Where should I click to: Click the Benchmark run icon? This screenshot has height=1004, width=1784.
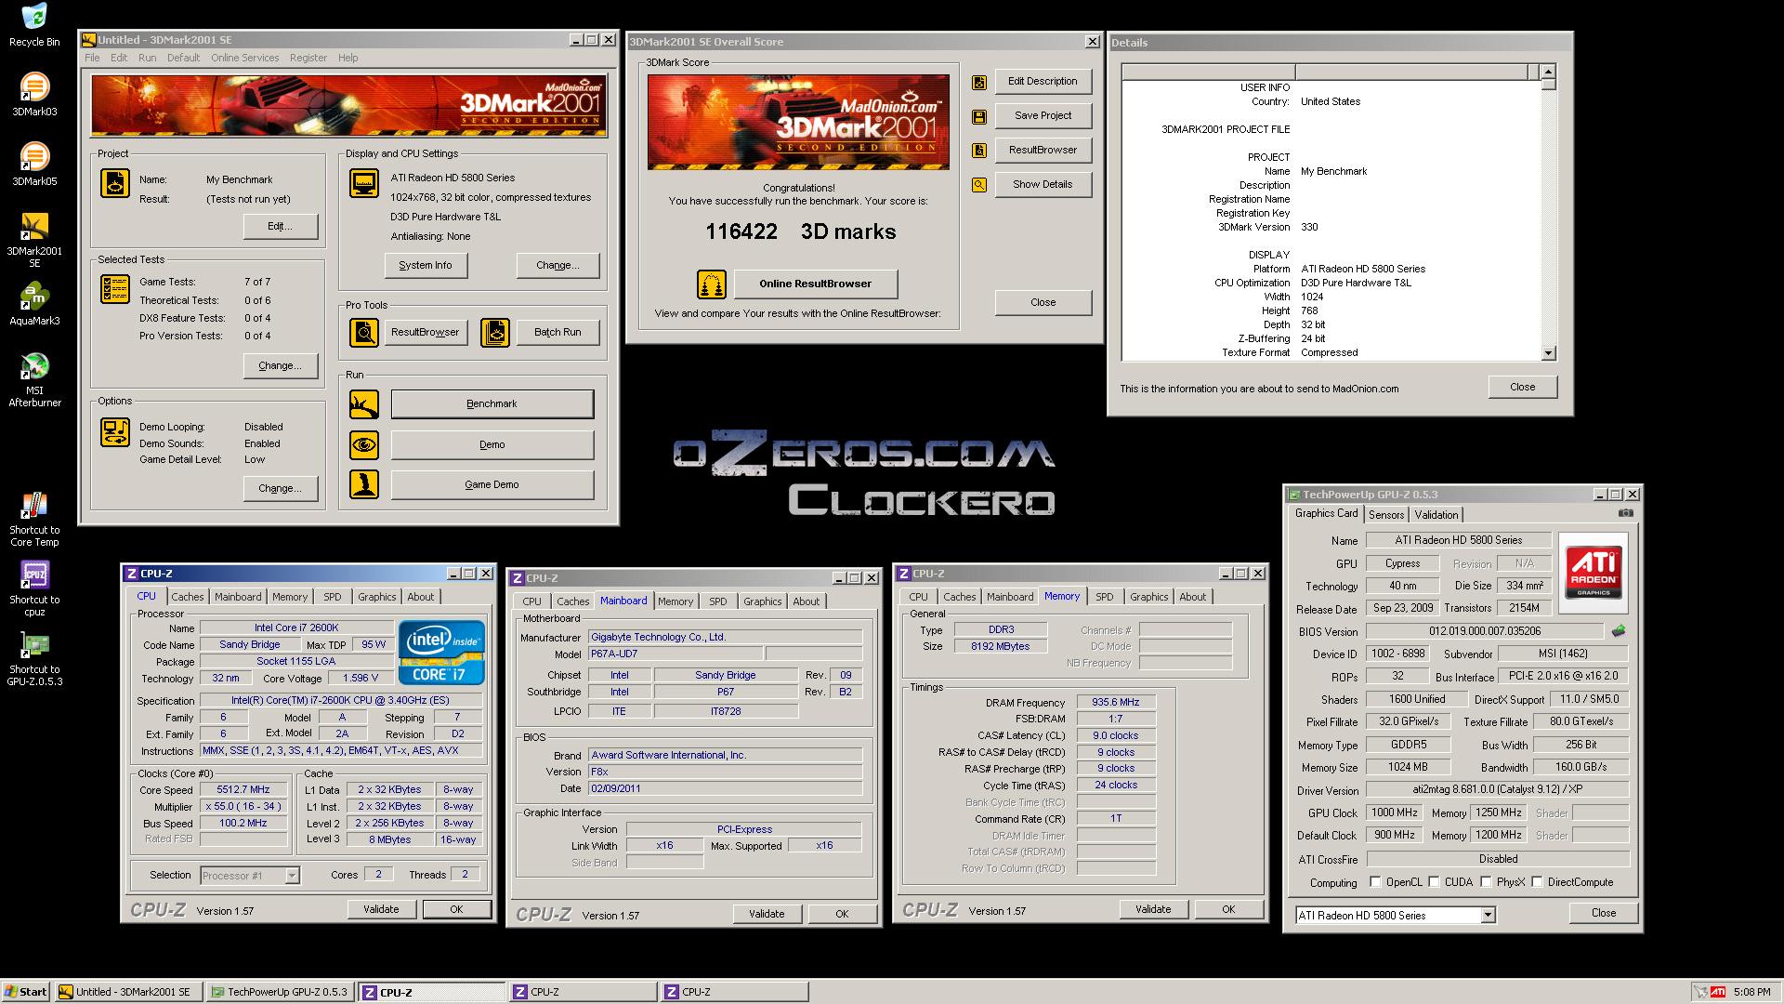click(x=364, y=404)
